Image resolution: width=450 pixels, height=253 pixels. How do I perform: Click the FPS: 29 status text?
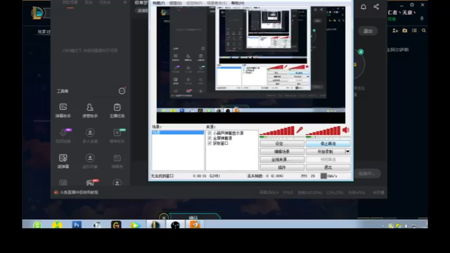coord(308,176)
